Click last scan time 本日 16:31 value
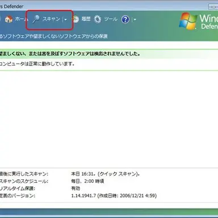The height and width of the screenshot is (218, 218). click(106, 174)
